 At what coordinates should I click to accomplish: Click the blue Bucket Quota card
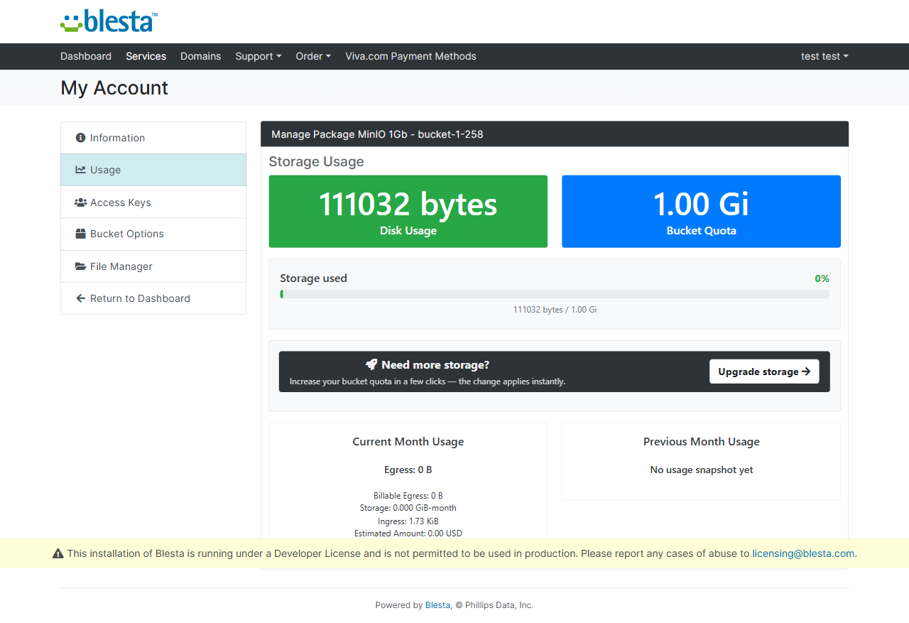(701, 212)
